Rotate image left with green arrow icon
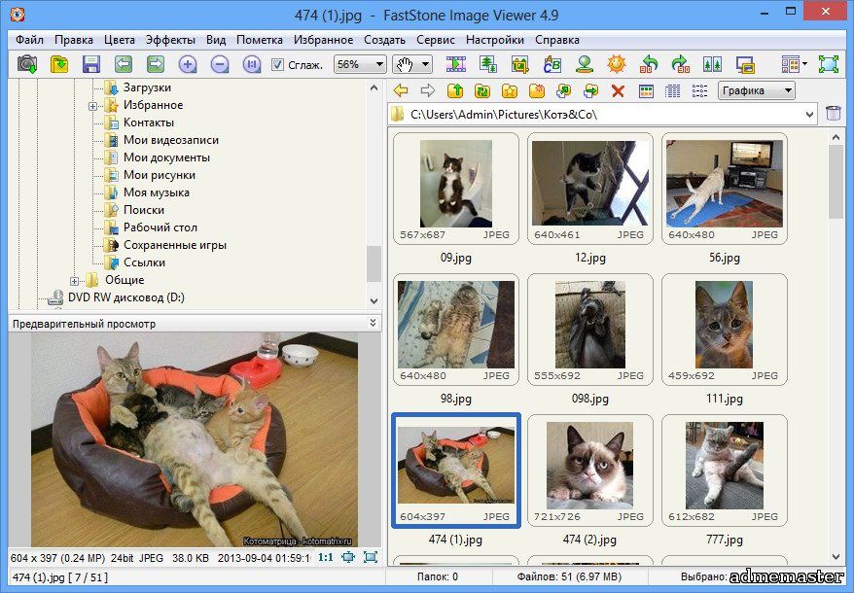The width and height of the screenshot is (854, 593). pos(648,64)
